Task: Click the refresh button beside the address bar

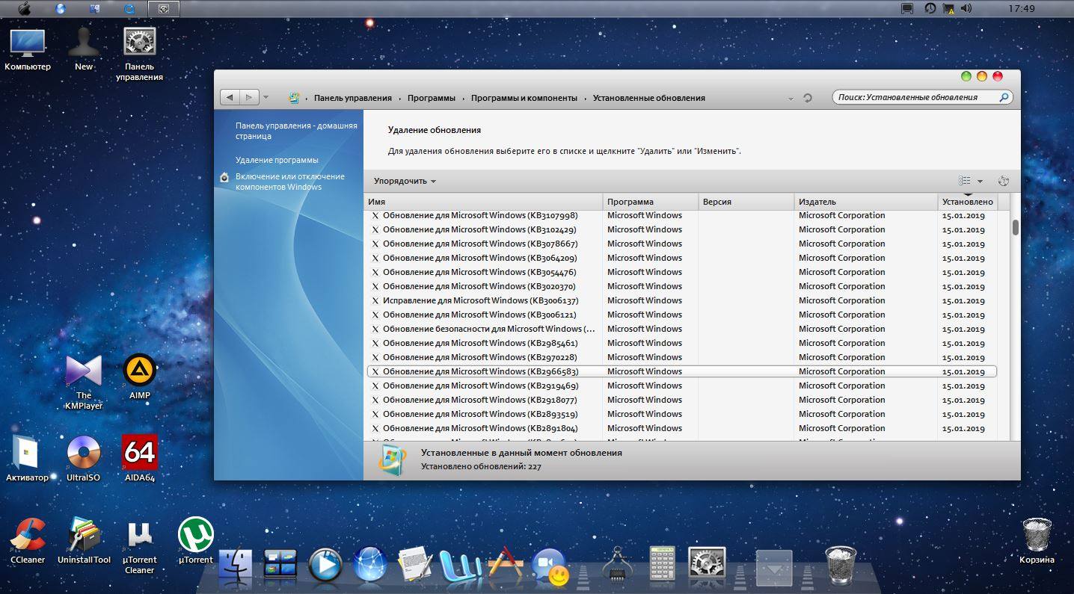Action: (807, 98)
